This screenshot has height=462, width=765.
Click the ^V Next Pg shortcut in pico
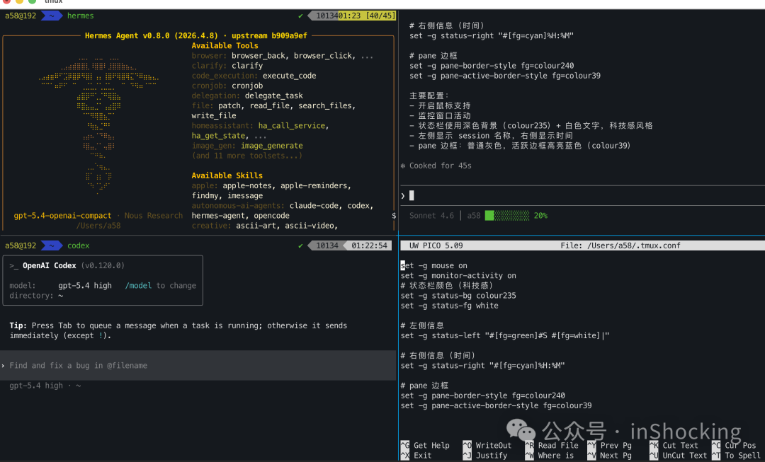pos(609,456)
